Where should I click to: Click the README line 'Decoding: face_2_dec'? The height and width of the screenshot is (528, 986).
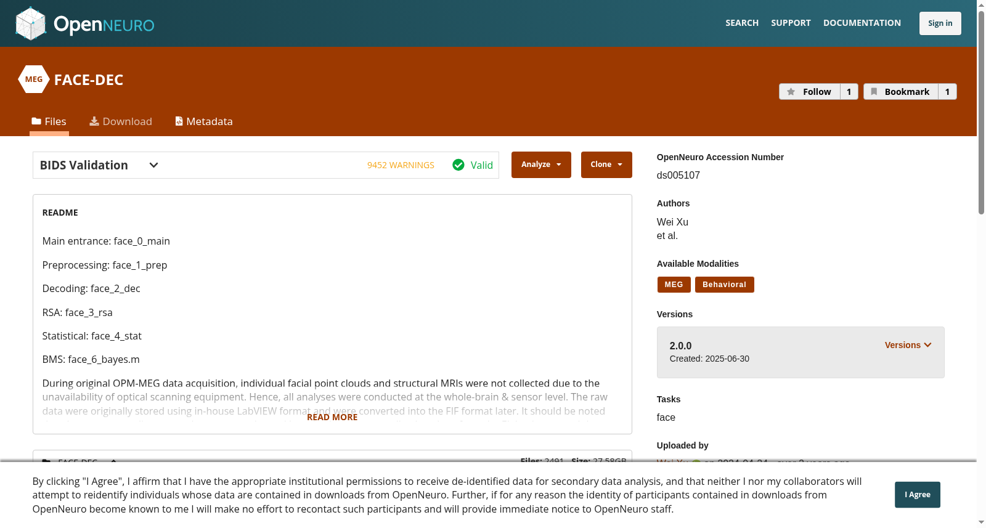tap(91, 288)
